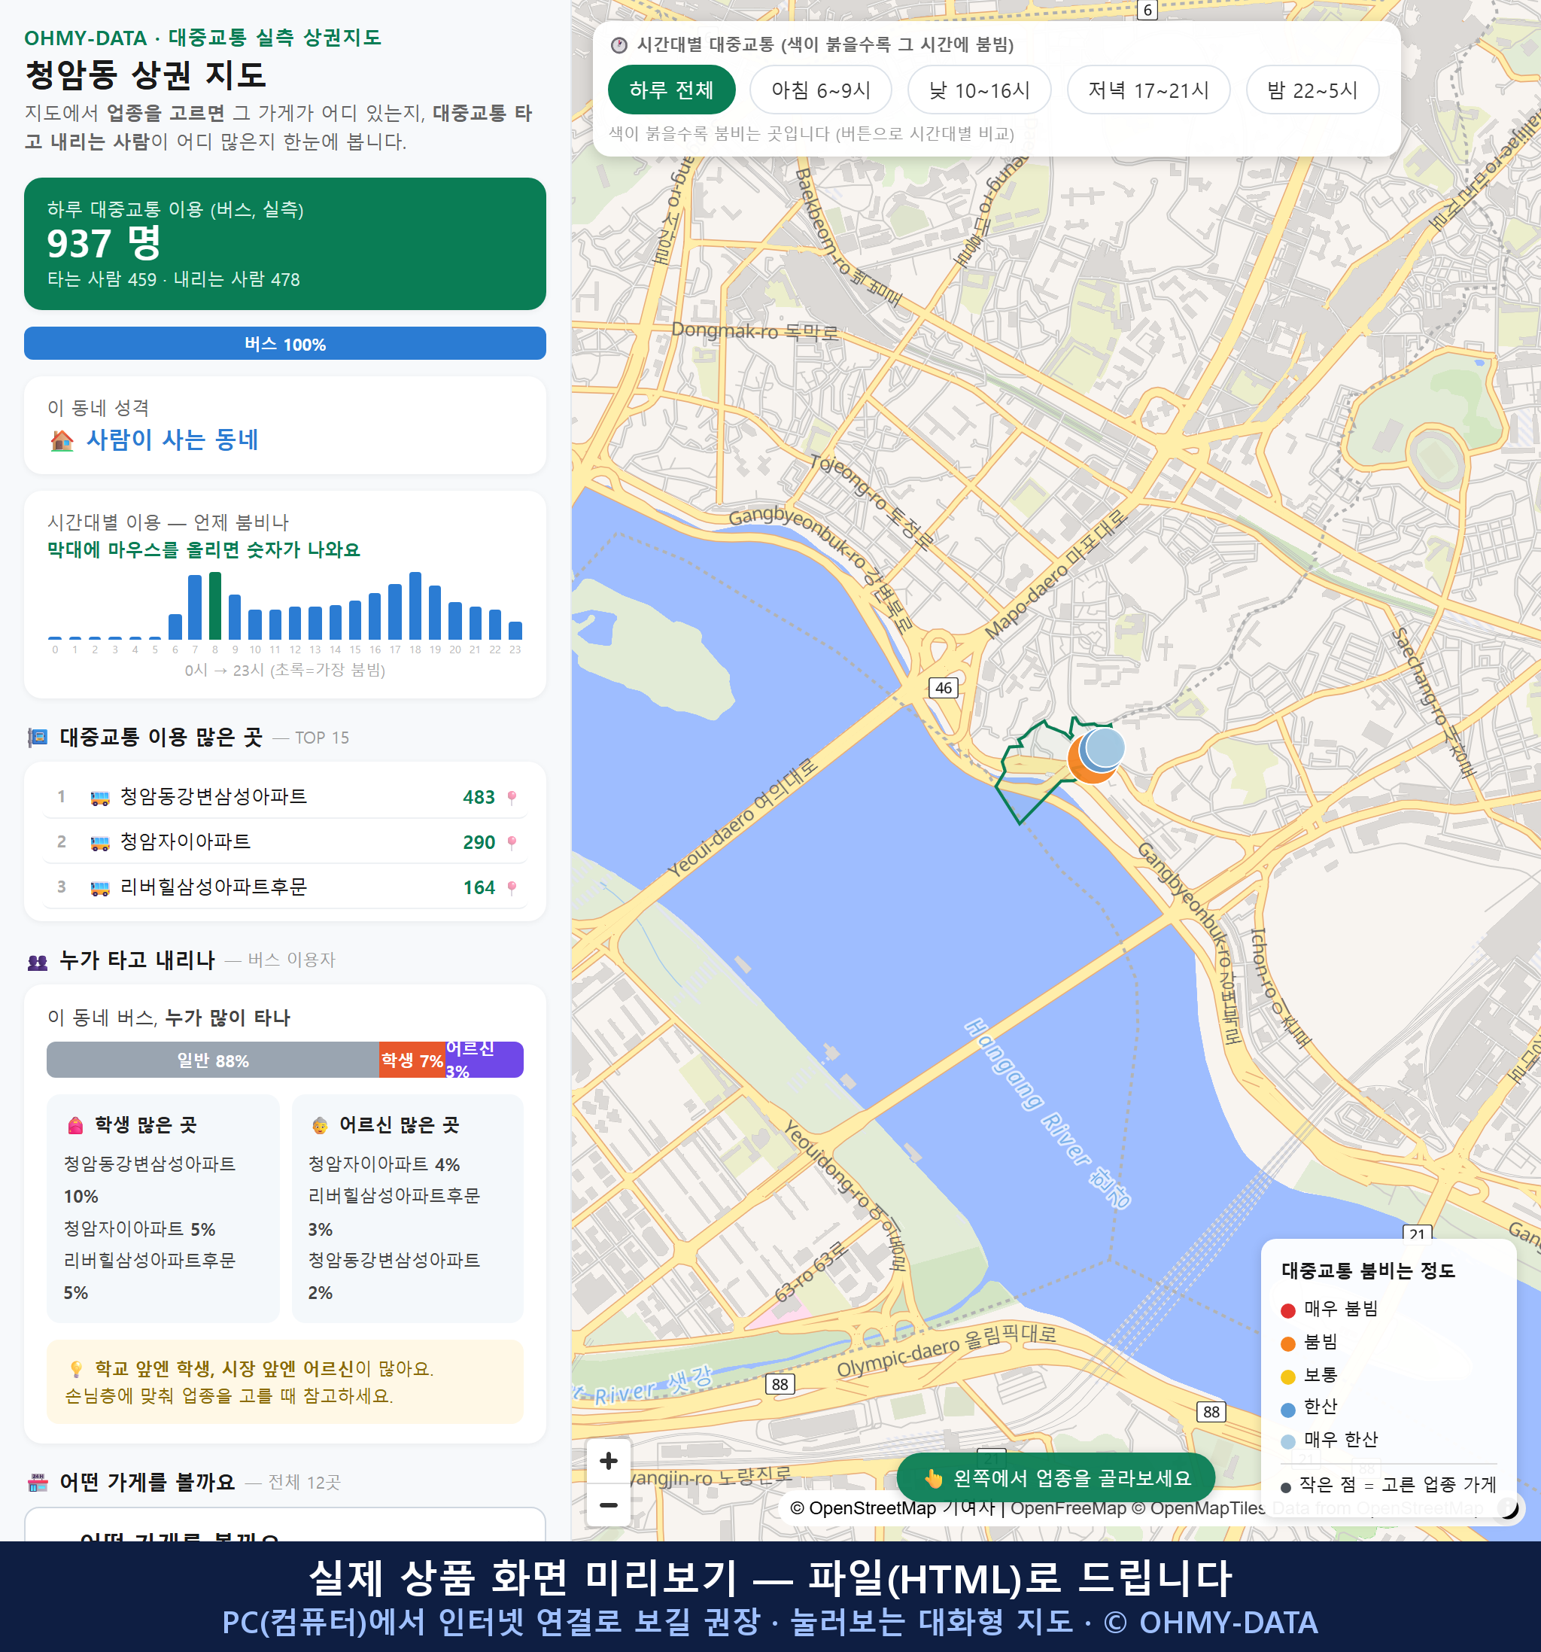1541x1652 pixels.
Task: Click the 학생 7% orange segment
Action: point(412,1060)
